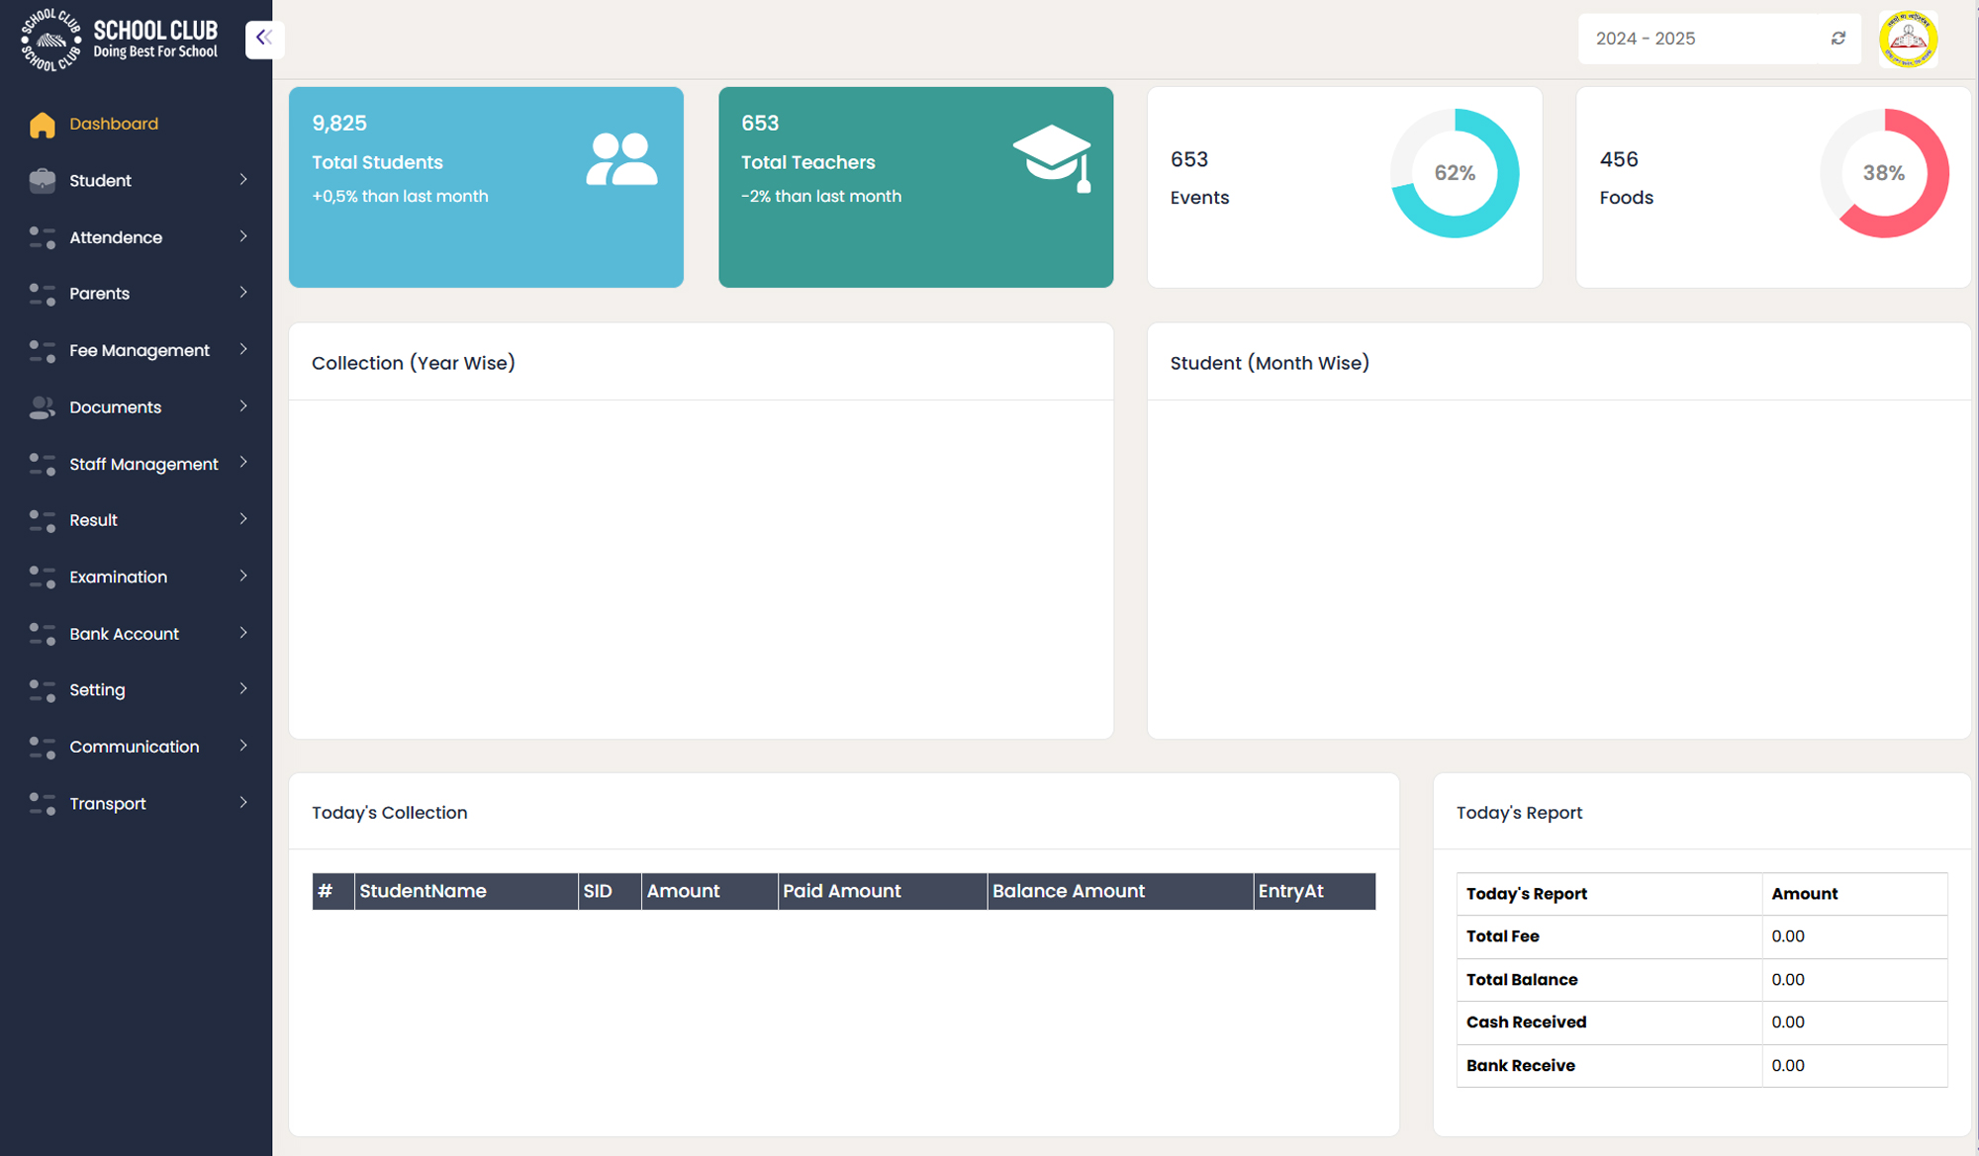Click the graduation cap icon on Total Teachers card
This screenshot has width=1979, height=1156.
(1053, 158)
